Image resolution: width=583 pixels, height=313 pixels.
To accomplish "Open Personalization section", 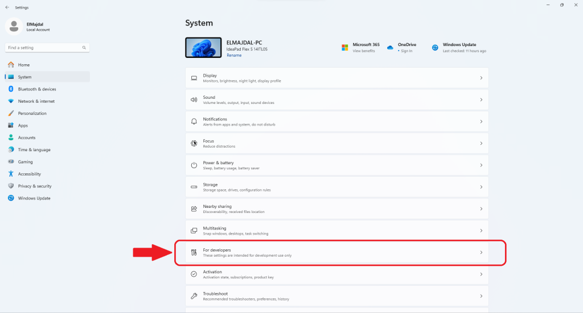I will point(47,113).
